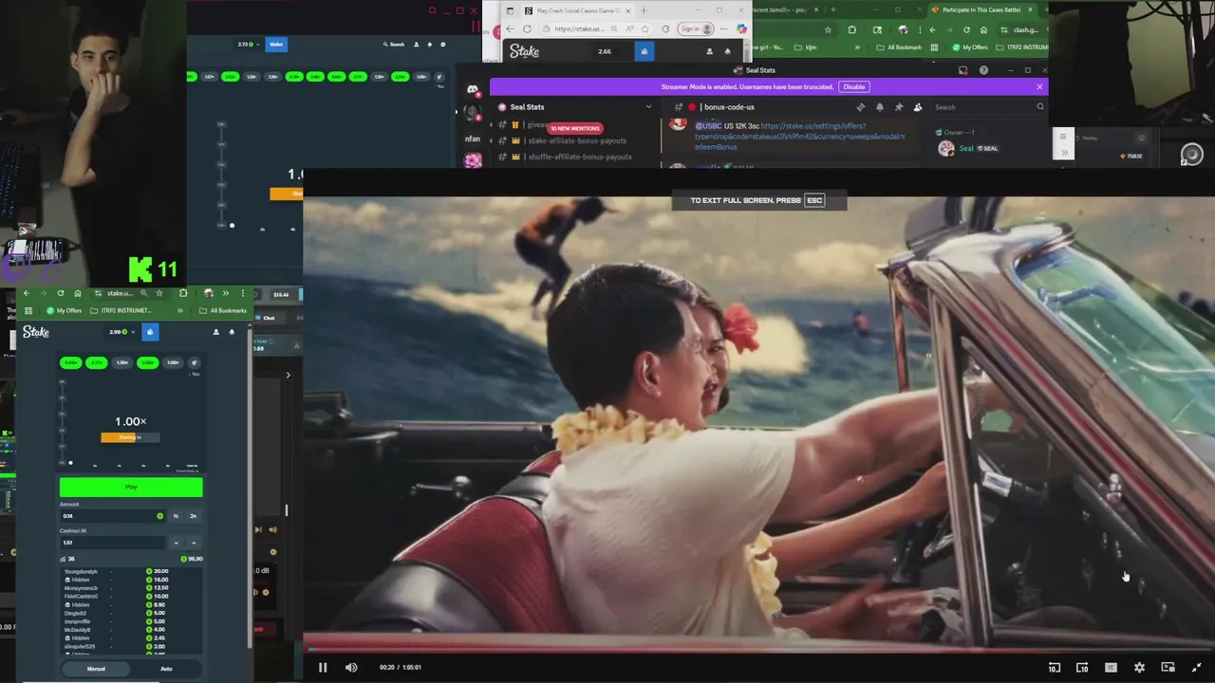The width and height of the screenshot is (1215, 683).
Task: Select the 2.00× recent crash result pill
Action: click(x=147, y=362)
